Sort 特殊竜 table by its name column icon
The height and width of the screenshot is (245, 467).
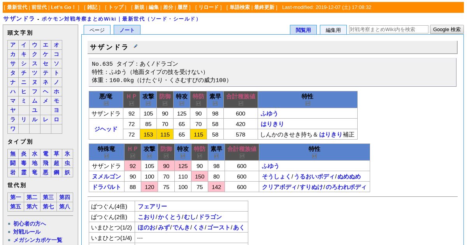(107, 156)
